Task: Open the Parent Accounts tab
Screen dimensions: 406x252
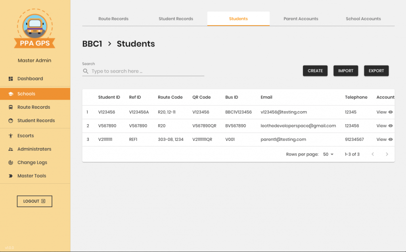Action: (x=301, y=19)
